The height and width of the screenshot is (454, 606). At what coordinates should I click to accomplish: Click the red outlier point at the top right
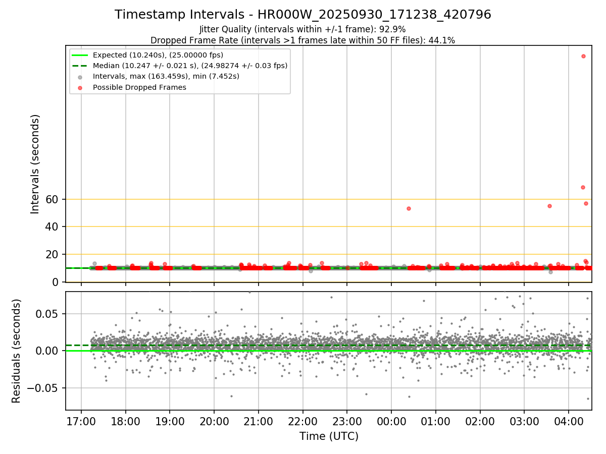pyautogui.click(x=583, y=56)
